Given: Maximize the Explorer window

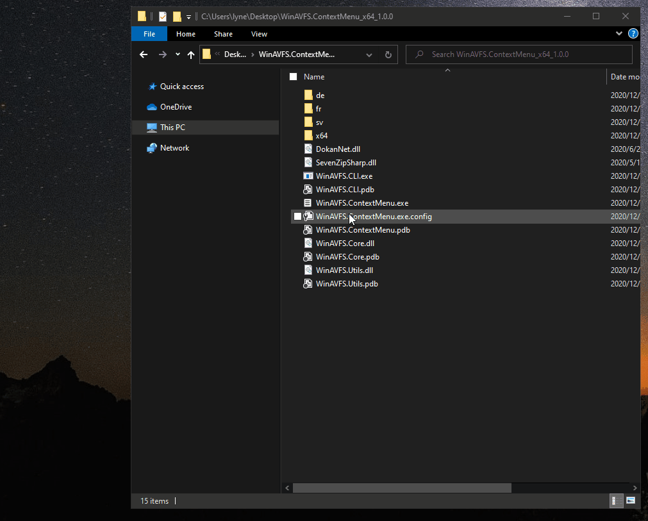Looking at the screenshot, I should click(x=596, y=16).
